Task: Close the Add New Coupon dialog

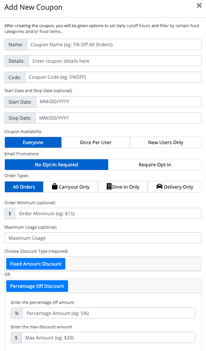Action: click(199, 5)
